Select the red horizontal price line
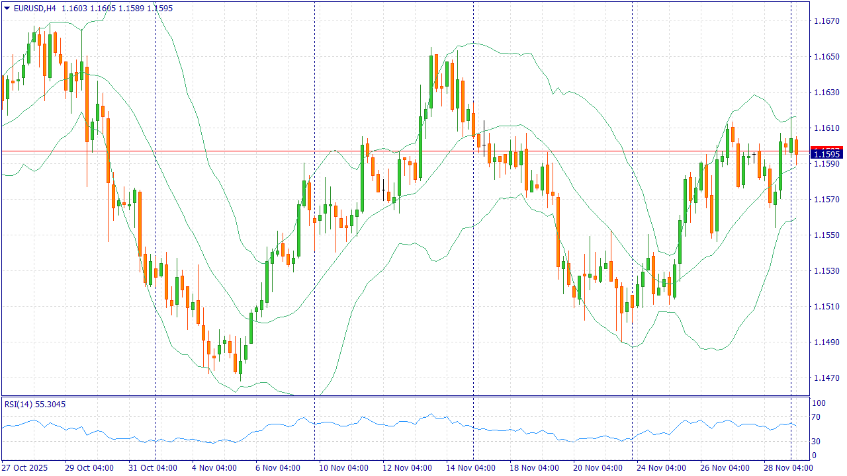 [397, 151]
